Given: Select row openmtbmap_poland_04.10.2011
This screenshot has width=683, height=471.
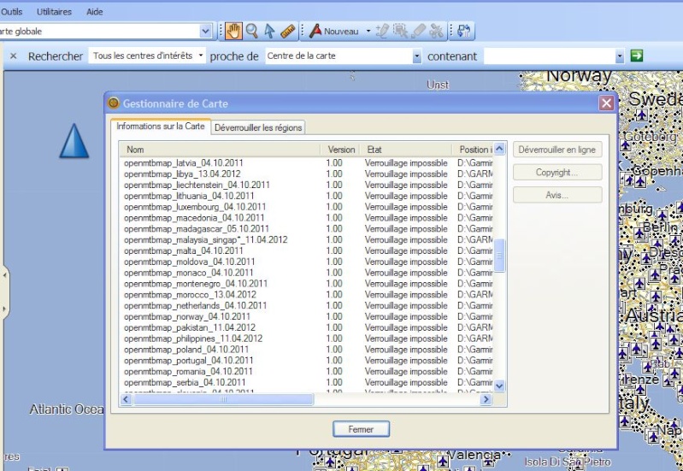Looking at the screenshot, I should 307,350.
